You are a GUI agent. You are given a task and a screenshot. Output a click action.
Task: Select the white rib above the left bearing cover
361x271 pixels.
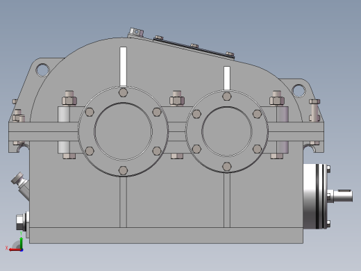pos(124,67)
